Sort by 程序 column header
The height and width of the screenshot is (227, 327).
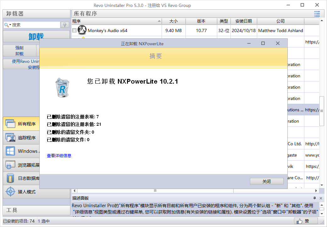[x=117, y=21]
